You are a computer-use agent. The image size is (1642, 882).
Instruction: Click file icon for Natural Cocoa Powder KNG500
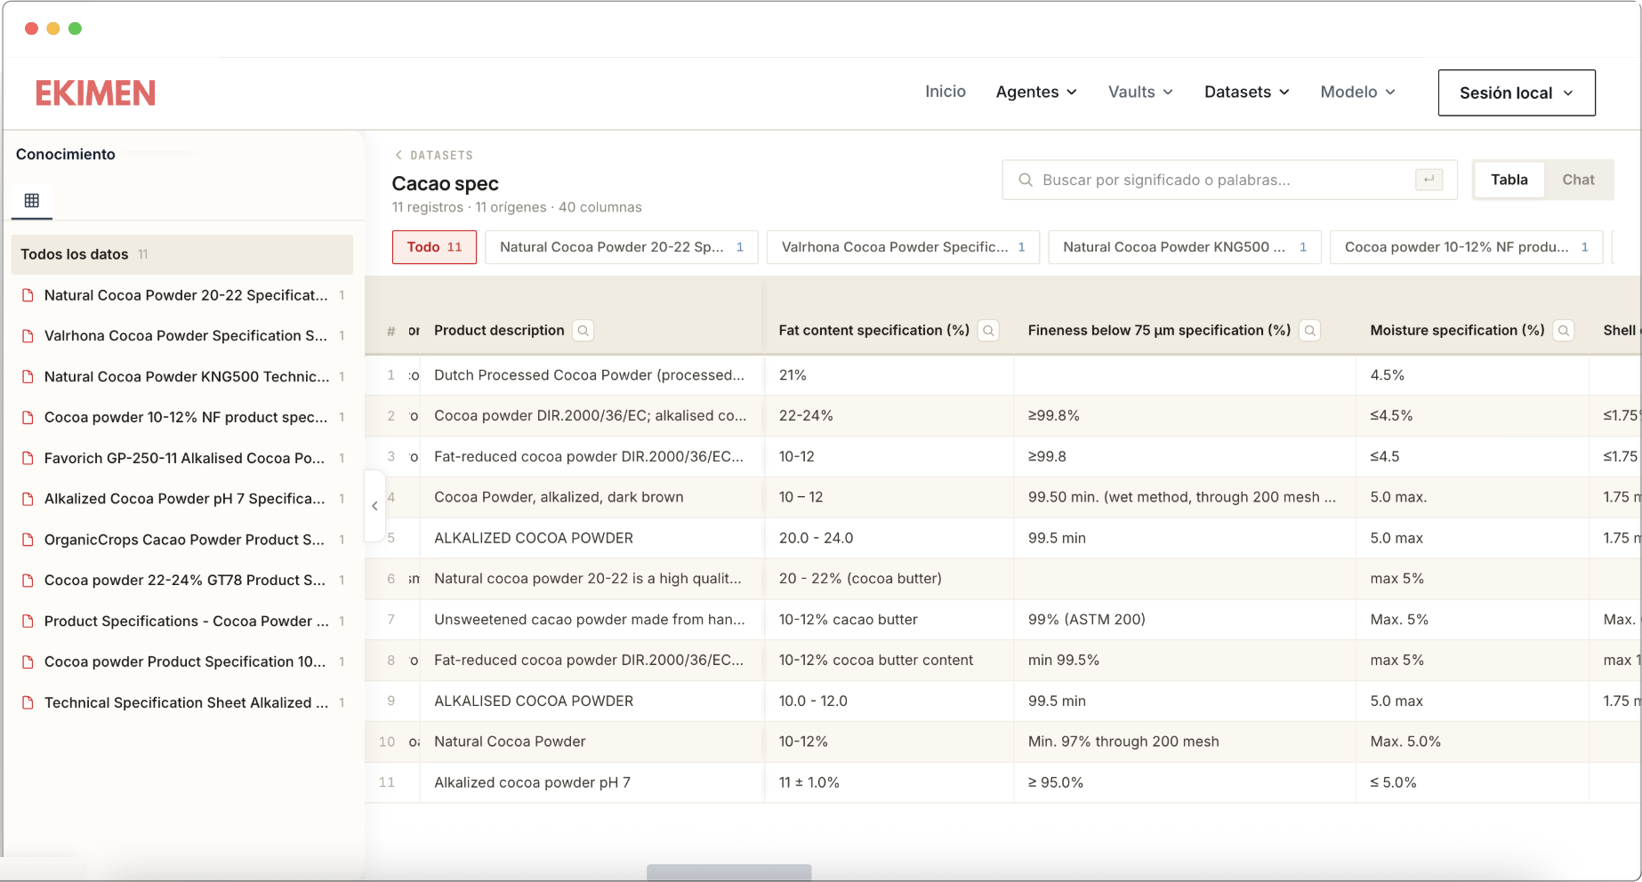pos(28,377)
